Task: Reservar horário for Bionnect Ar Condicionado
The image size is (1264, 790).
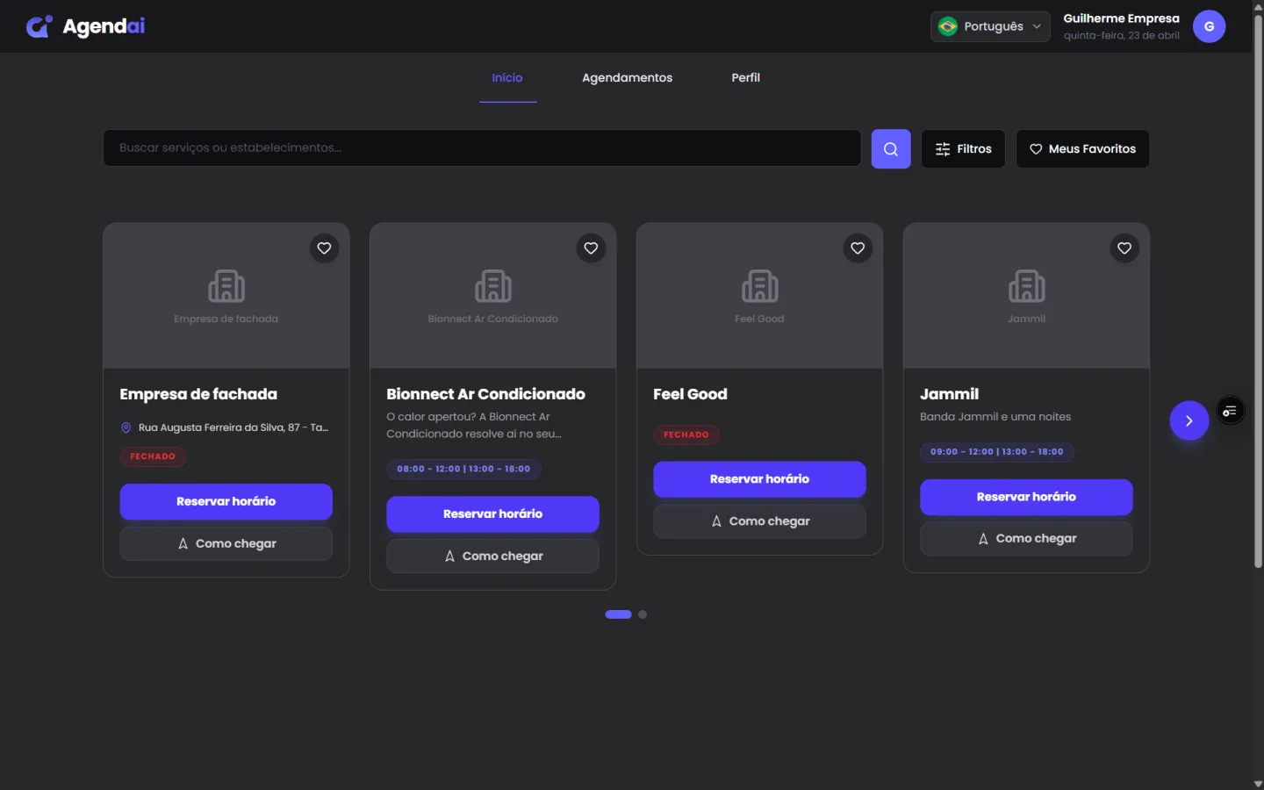Action: pyautogui.click(x=493, y=513)
